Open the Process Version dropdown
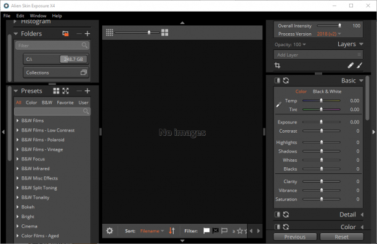The image size is (377, 244). (x=329, y=34)
